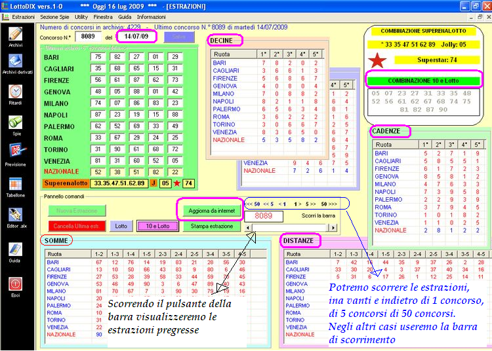Click the Esci power icon

(15, 284)
